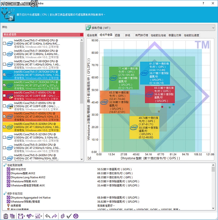Select the i5-2430M processor row
Image resolution: width=218 pixels, height=220 pixels.
tap(31, 158)
